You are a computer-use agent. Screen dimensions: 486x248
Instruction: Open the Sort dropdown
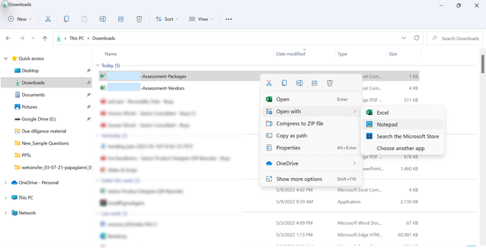[167, 19]
